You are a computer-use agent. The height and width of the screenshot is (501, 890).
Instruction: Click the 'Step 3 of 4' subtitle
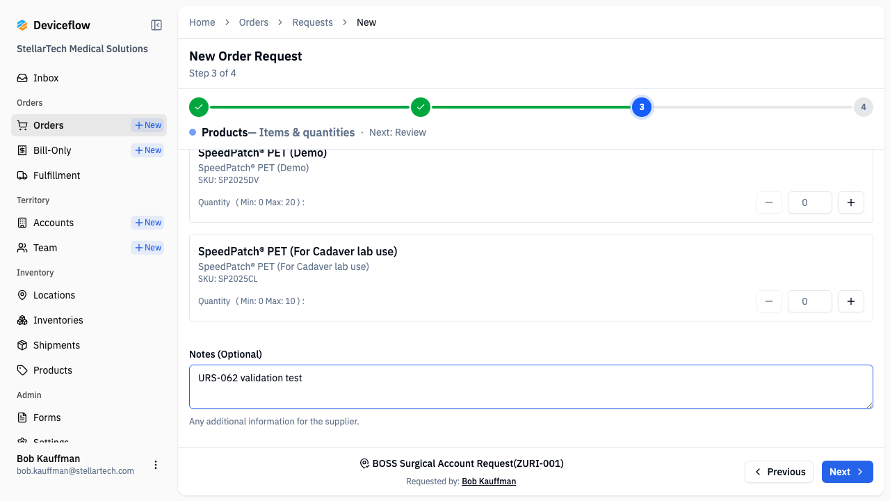213,73
